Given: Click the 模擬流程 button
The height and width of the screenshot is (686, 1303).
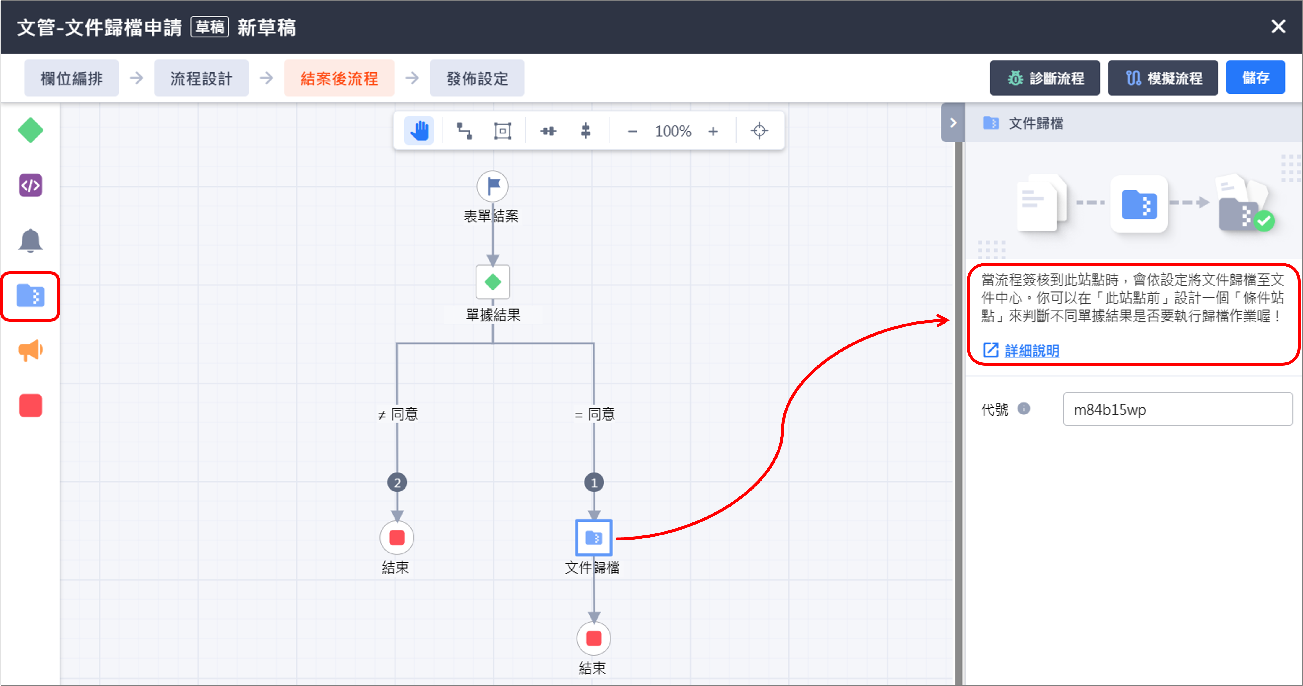Looking at the screenshot, I should pos(1163,78).
